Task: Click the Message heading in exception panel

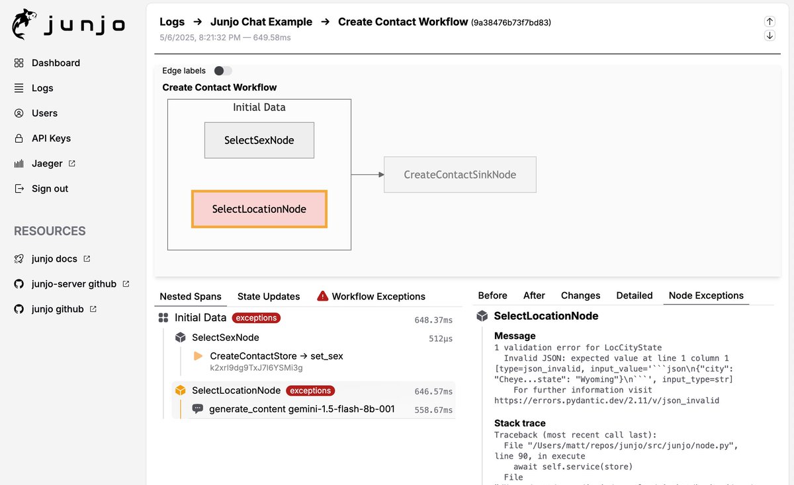Action: pos(515,336)
